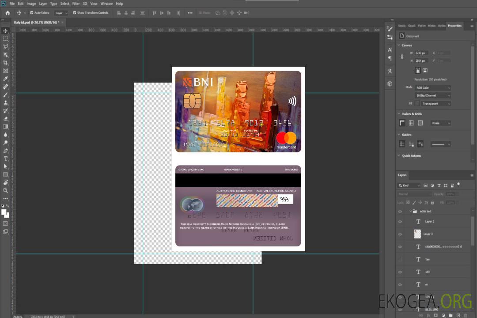Click the canvas width input field

coord(421,53)
